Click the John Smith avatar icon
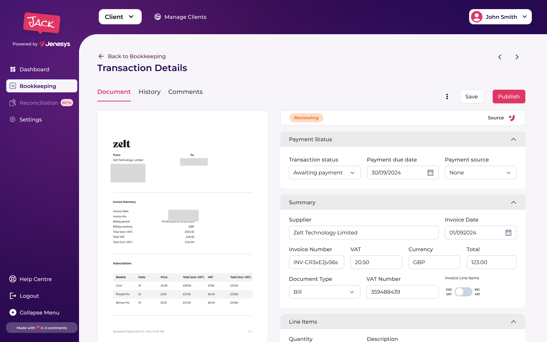 [x=476, y=17]
